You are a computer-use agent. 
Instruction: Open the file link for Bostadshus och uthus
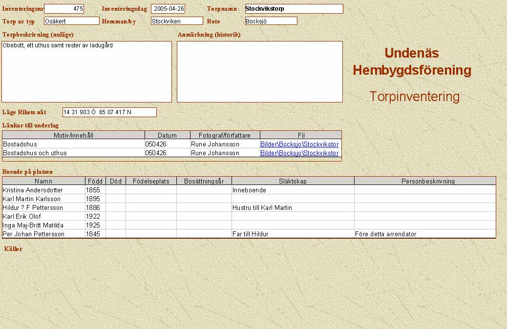tap(299, 153)
